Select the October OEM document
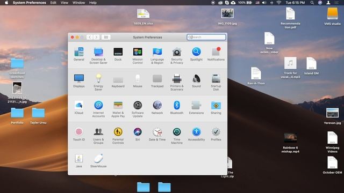 tap(332, 165)
